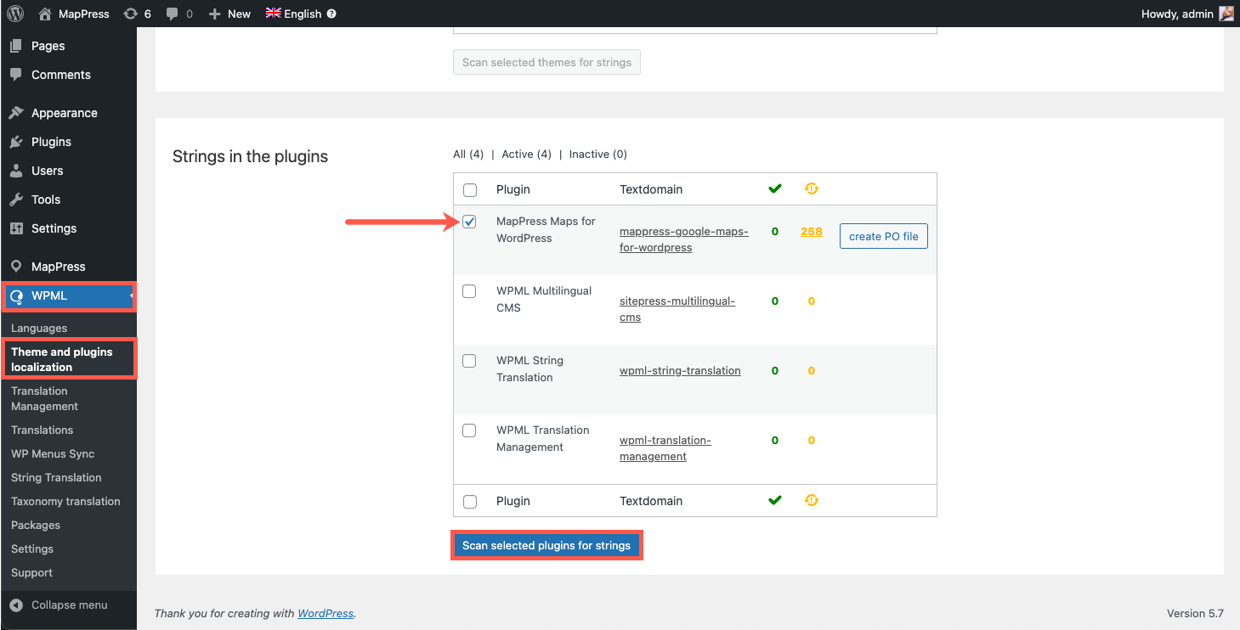Open the updates icon showing 6
Viewport: 1240px width, 630px height.
130,14
